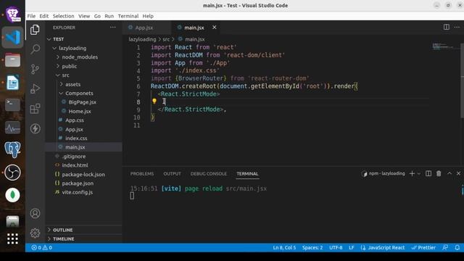Image resolution: width=464 pixels, height=261 pixels.
Task: Open the Edit menu
Action: 43,16
